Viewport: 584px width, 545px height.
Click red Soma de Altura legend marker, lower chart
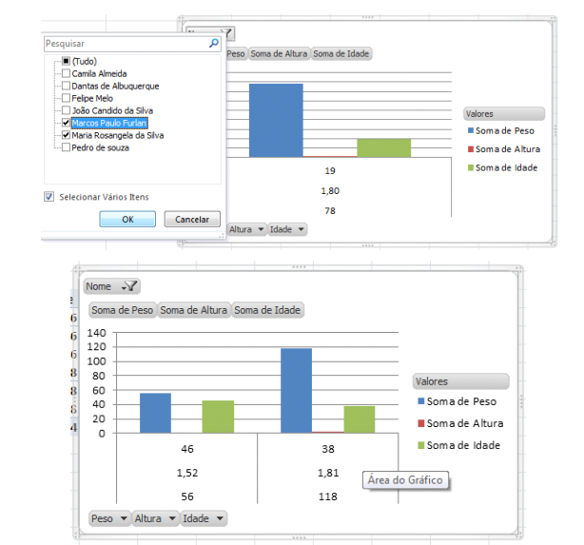(419, 424)
